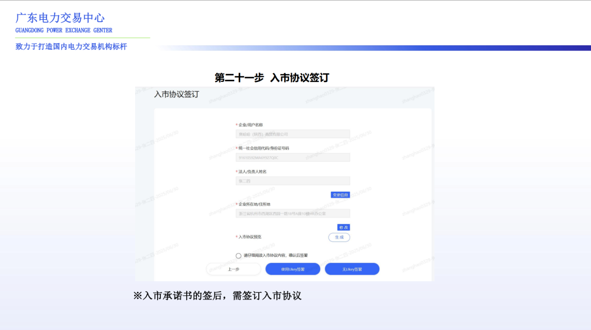Click the red asterisk before 入市协议预览
Viewport: 591px width, 330px height.
pyautogui.click(x=235, y=237)
